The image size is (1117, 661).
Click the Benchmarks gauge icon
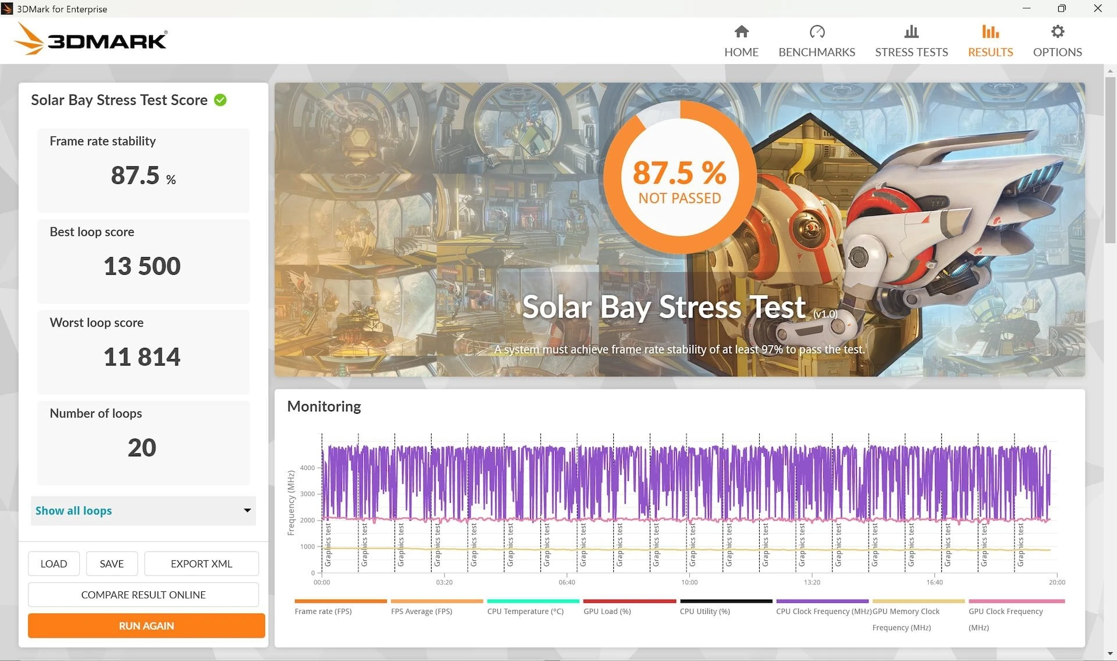point(817,31)
